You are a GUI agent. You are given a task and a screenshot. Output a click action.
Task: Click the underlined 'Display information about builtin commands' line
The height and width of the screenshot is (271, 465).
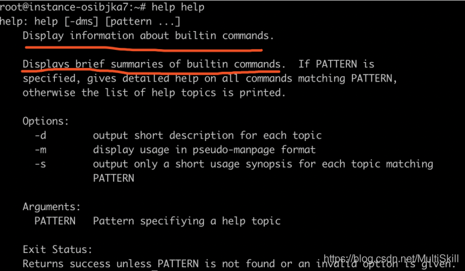[x=149, y=36]
